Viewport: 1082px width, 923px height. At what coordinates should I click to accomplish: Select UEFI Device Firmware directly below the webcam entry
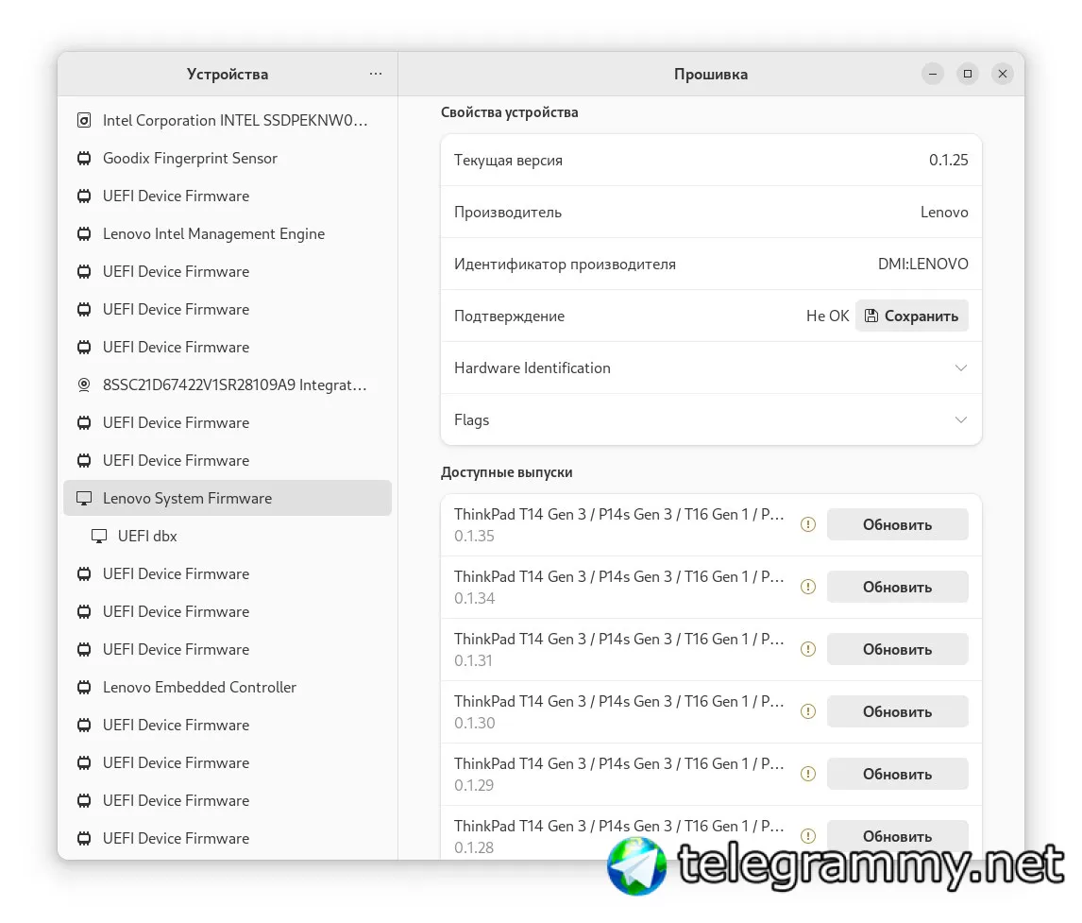click(x=227, y=422)
